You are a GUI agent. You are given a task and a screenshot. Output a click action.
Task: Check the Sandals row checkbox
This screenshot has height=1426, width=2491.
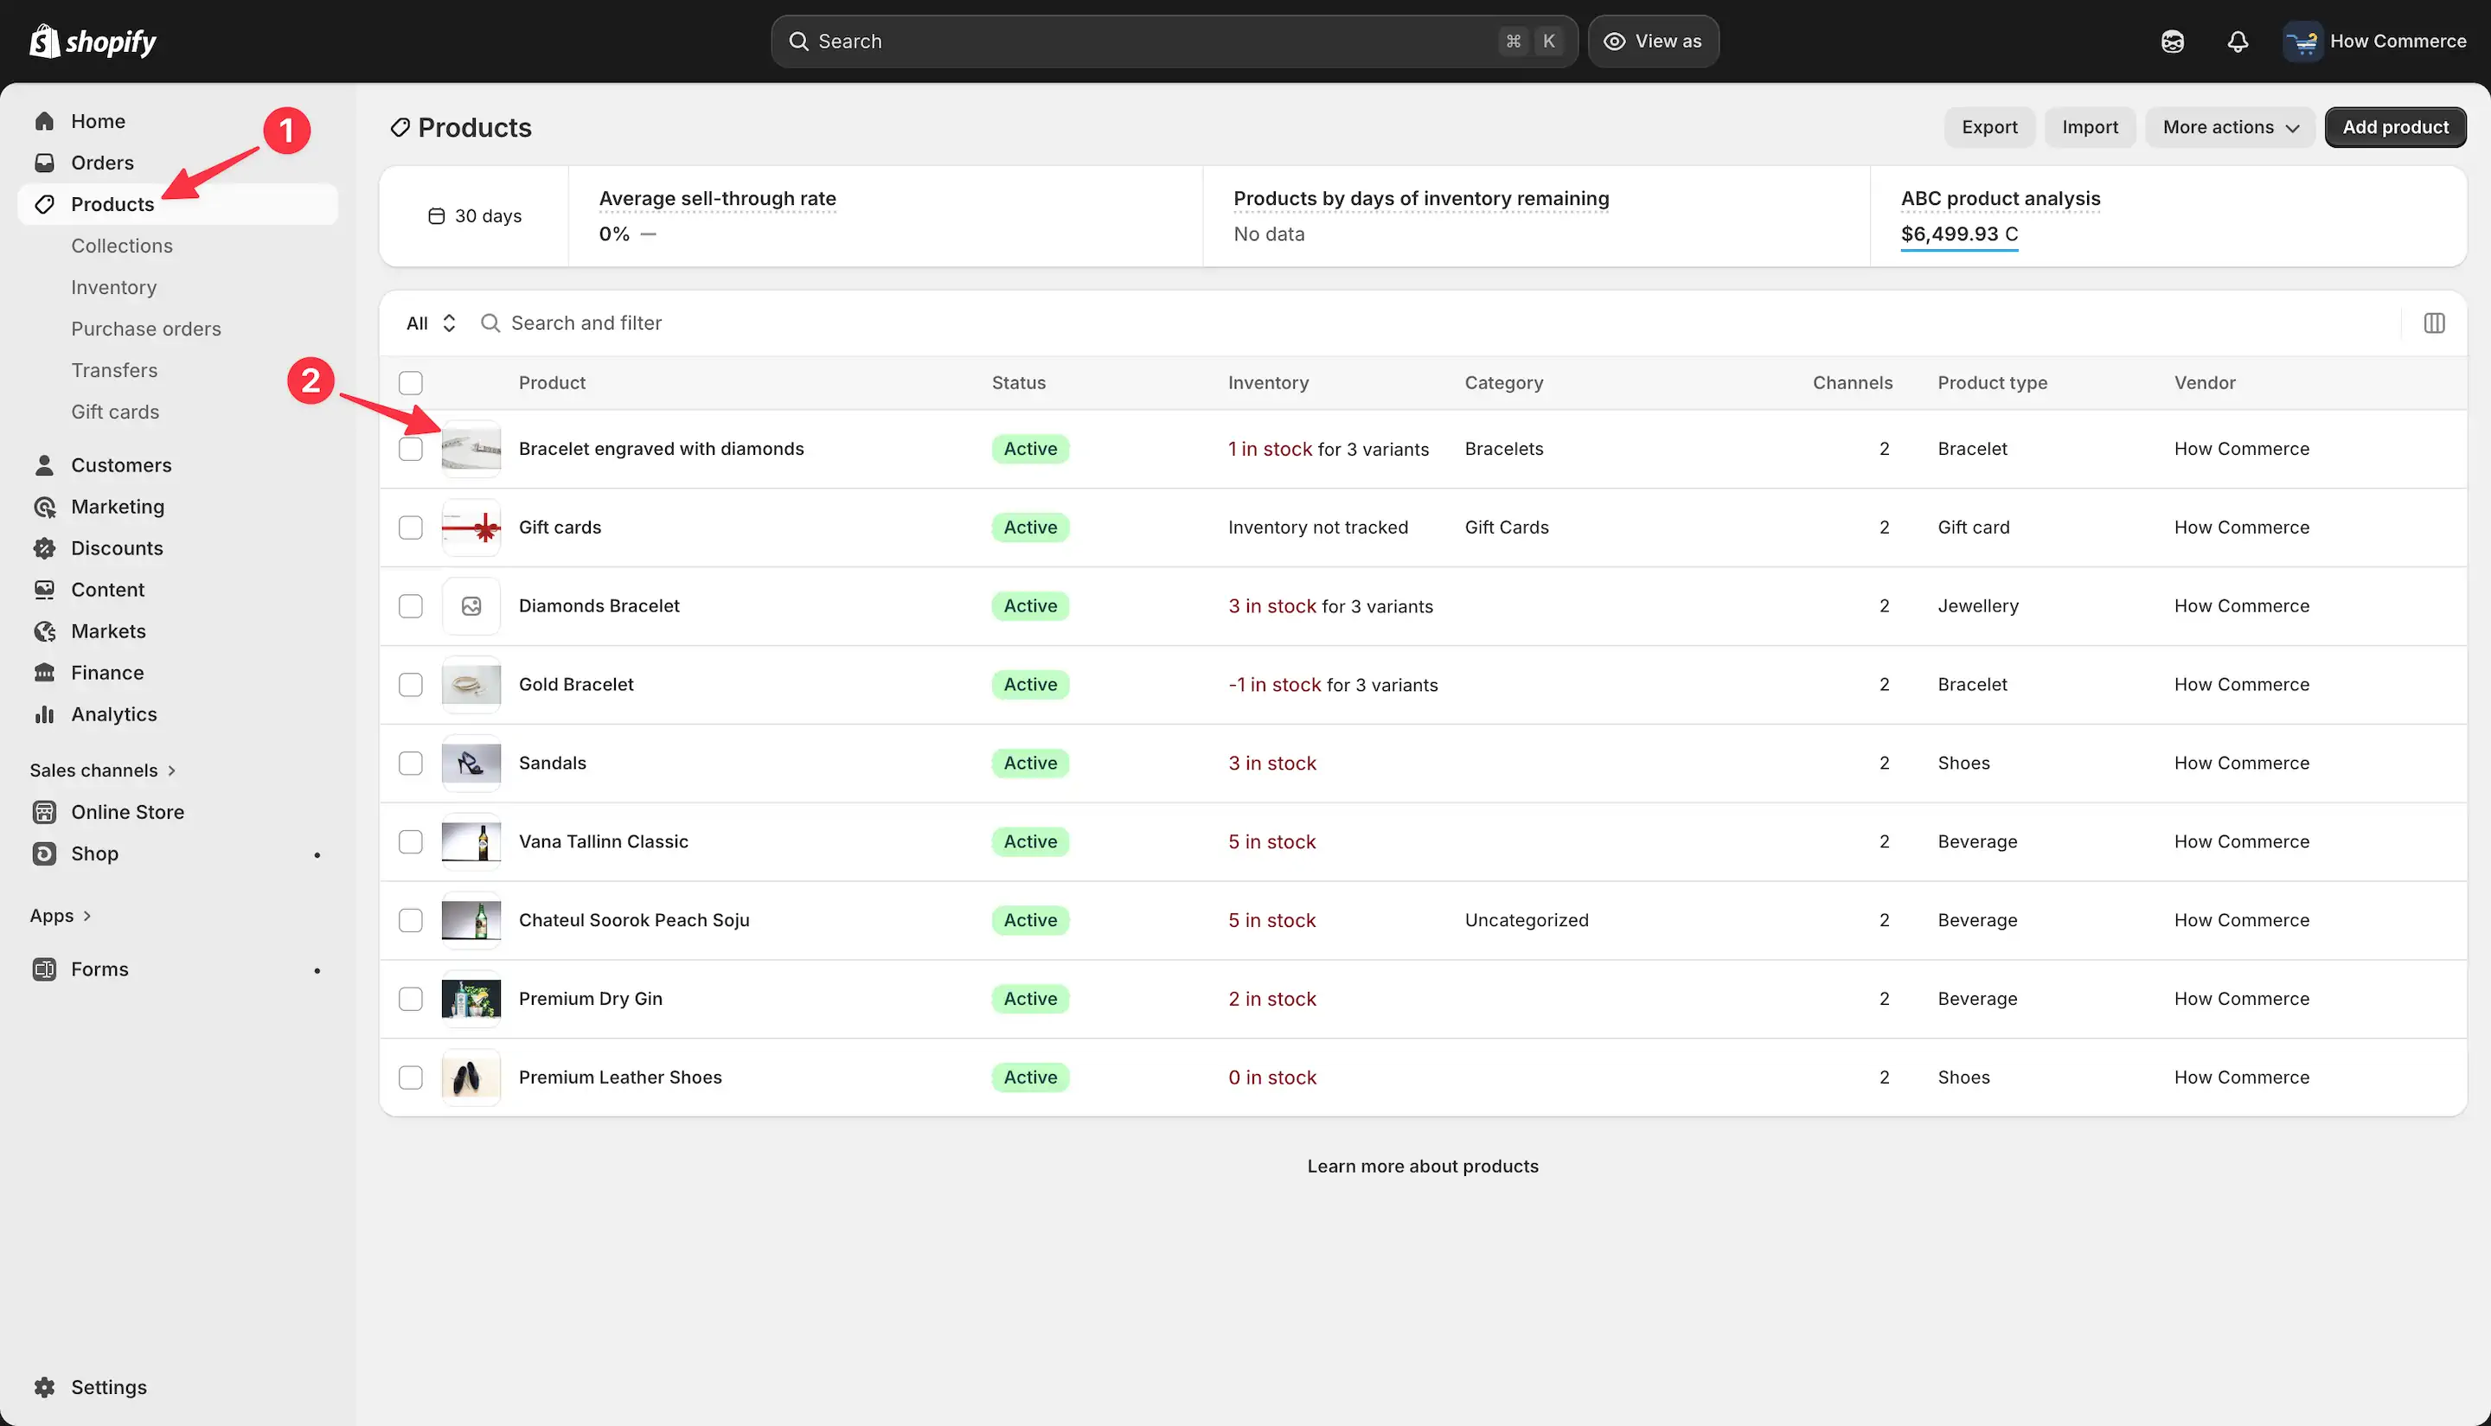(411, 763)
